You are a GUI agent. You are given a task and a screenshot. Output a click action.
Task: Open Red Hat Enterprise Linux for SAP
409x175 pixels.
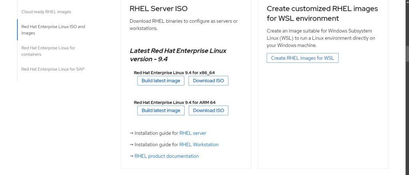pos(53,69)
